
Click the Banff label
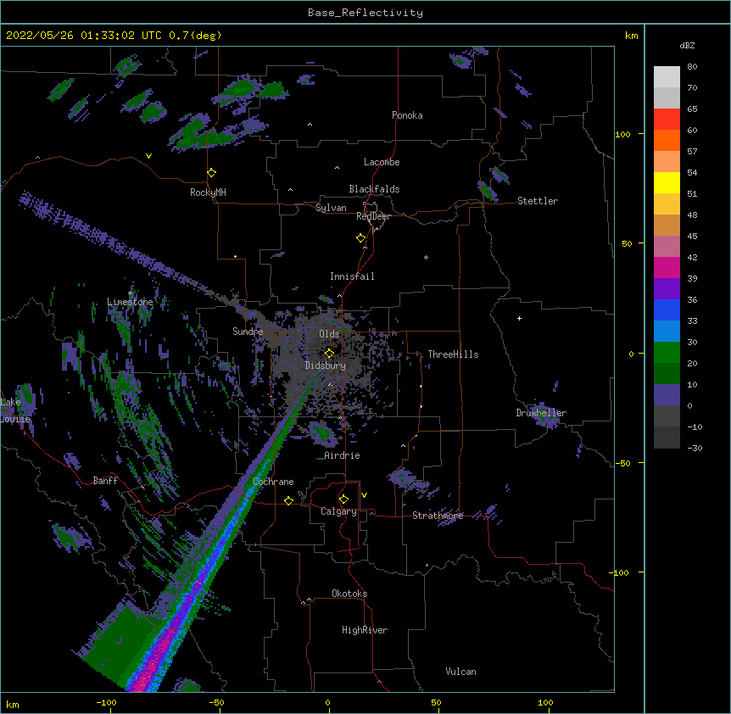105,481
